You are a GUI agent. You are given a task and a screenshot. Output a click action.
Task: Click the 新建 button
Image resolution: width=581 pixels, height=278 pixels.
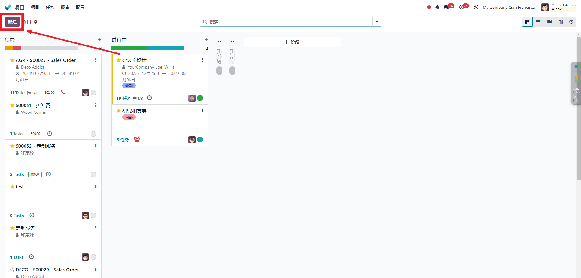coord(12,22)
